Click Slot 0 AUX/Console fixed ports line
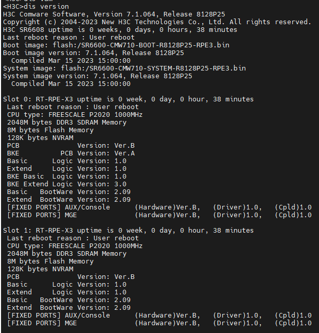This screenshot has height=333, width=319. pyautogui.click(x=159, y=207)
